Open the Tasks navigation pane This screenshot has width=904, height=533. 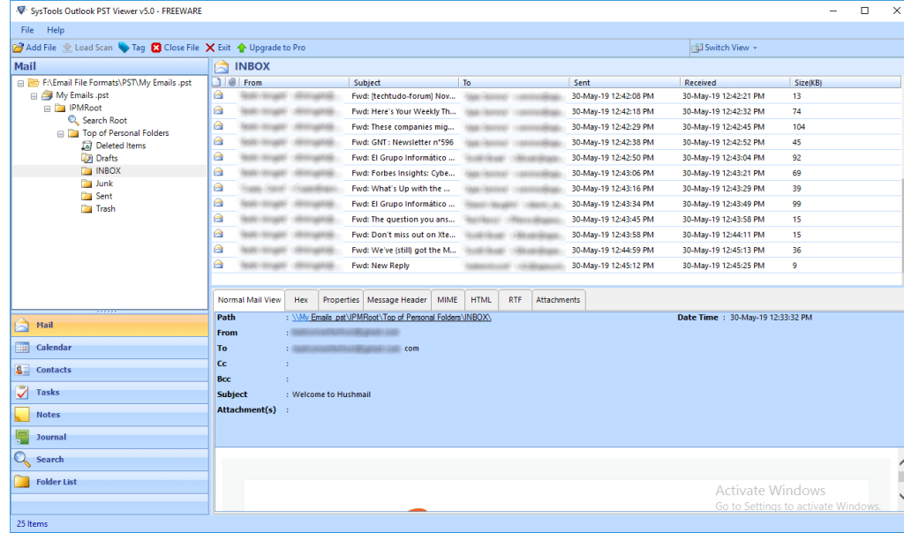[109, 393]
